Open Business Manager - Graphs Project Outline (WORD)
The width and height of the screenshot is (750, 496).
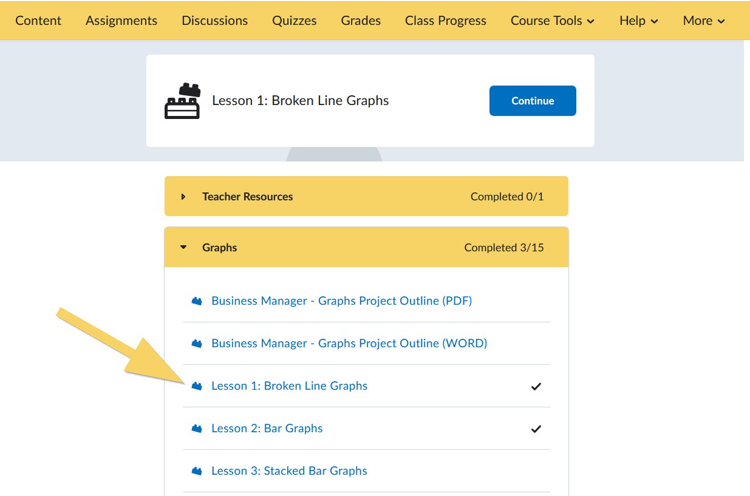pyautogui.click(x=349, y=343)
